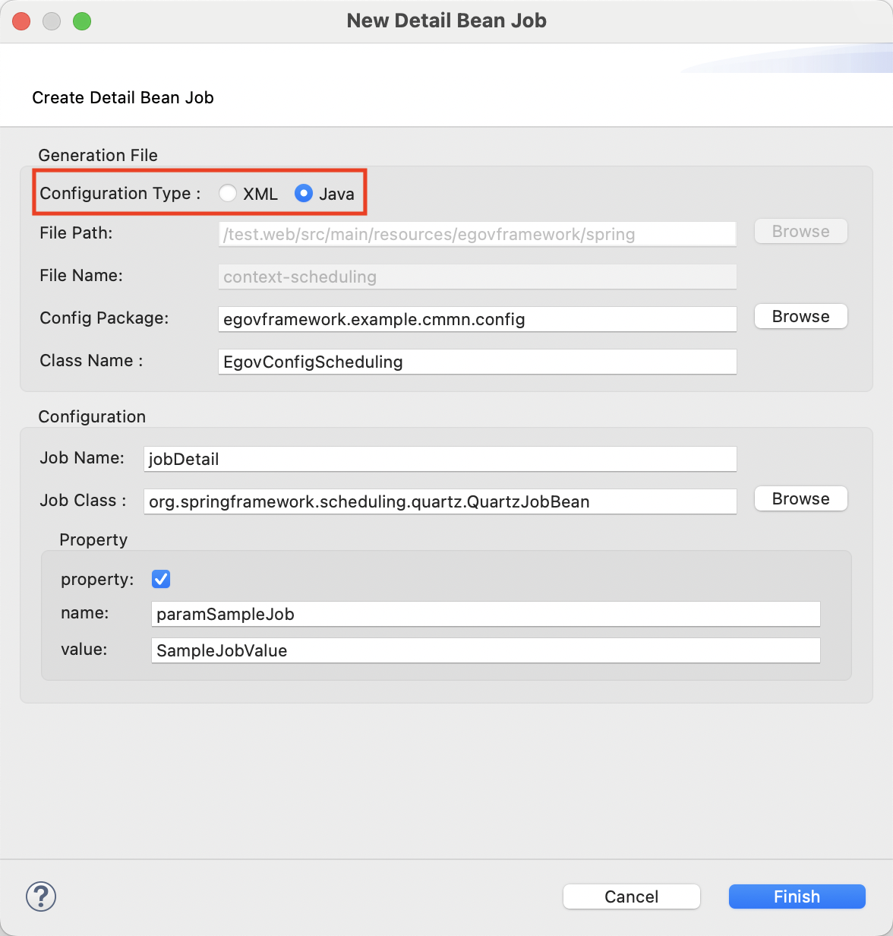This screenshot has height=936, width=893.
Task: Focus the Config Package input field
Action: point(477,319)
